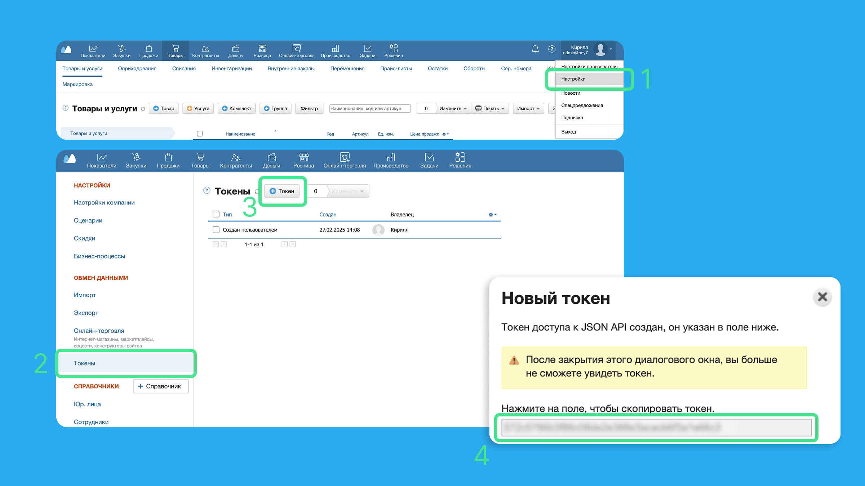
Task: Select Спецпредложения in the user menu
Action: 582,105
